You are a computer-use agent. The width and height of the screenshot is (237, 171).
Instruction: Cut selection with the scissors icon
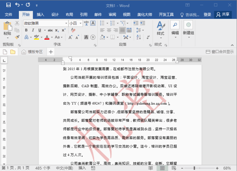[x=17, y=23]
